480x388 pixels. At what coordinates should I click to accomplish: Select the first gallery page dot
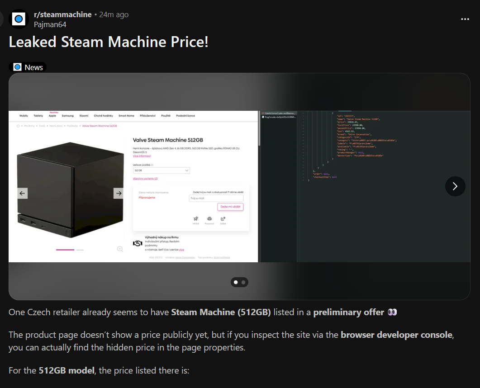click(236, 282)
